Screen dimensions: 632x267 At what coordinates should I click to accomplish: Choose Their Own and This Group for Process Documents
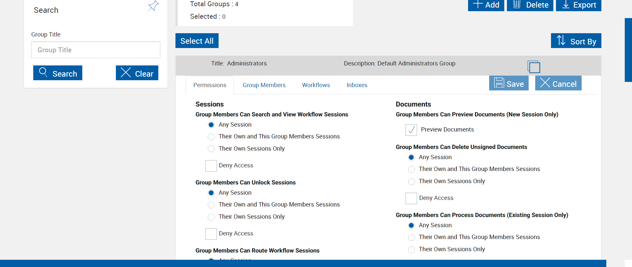[x=411, y=237]
